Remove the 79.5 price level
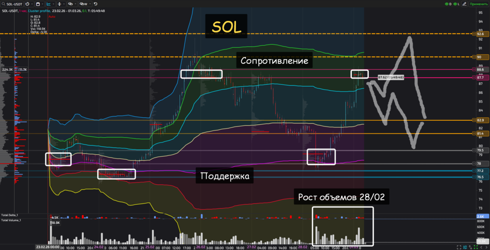This screenshot has height=250, width=490. [474, 151]
